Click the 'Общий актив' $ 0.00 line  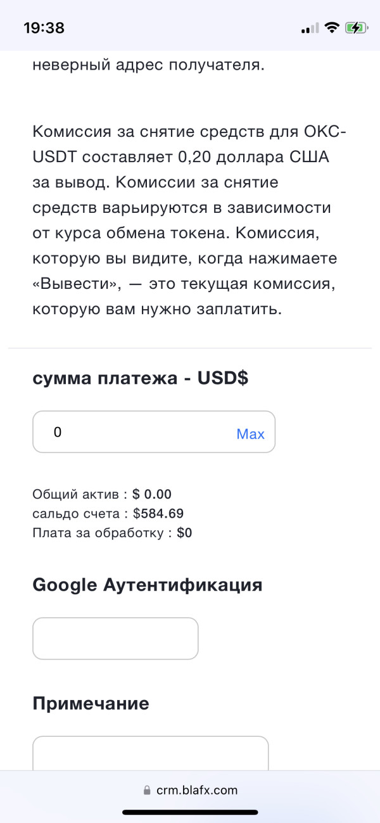coord(102,494)
